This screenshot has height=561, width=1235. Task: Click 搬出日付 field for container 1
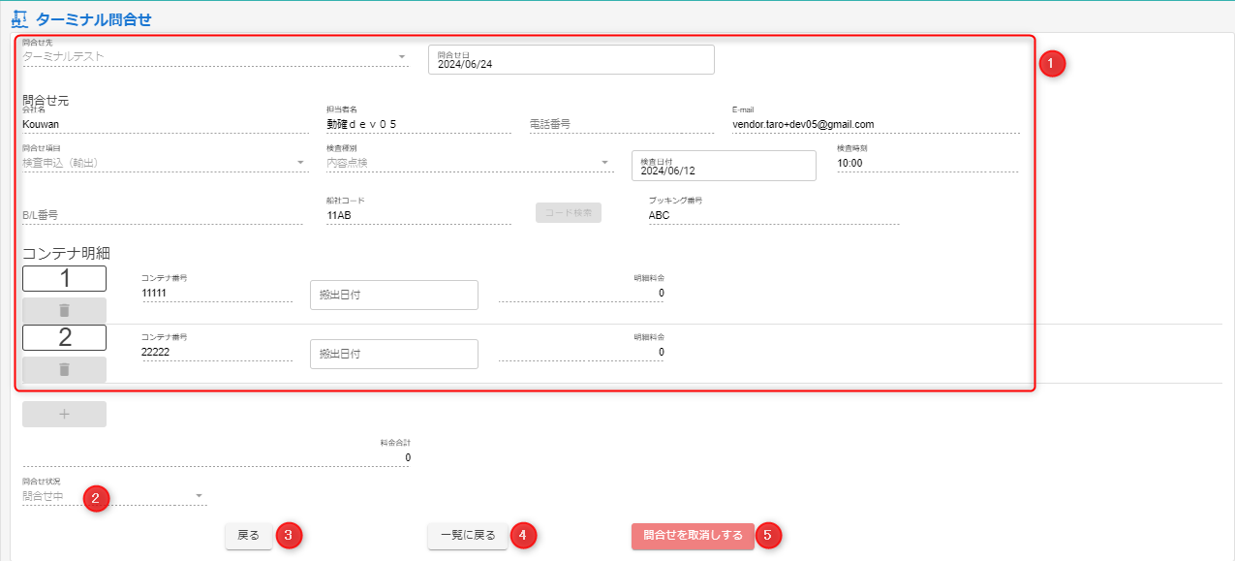(393, 295)
